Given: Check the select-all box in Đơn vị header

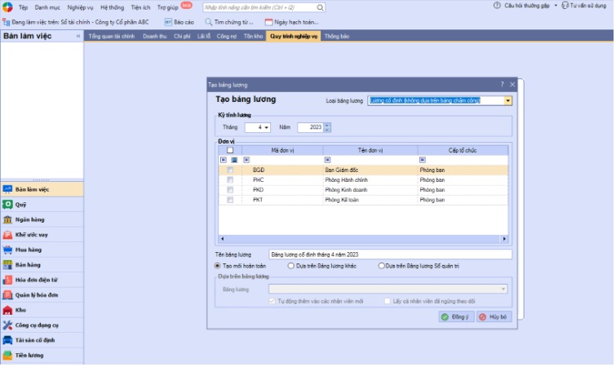Looking at the screenshot, I should 230,150.
